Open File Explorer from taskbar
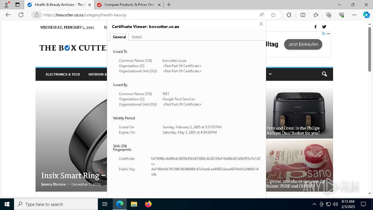This screenshot has height=210, width=373. point(134,204)
